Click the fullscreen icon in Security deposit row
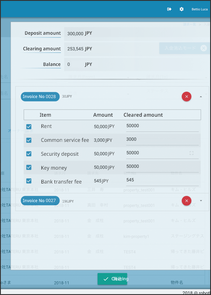 click(x=191, y=153)
